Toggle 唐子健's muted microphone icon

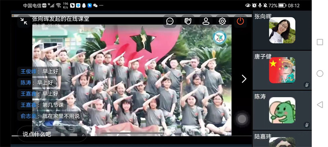tap(307, 85)
